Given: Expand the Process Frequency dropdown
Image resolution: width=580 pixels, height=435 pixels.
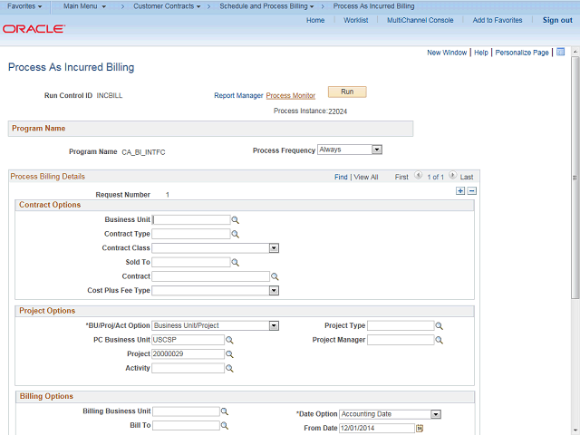Looking at the screenshot, I should [x=377, y=150].
